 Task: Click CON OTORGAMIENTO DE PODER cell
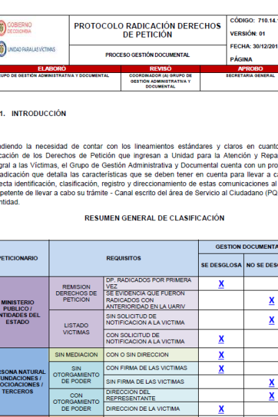(76, 402)
